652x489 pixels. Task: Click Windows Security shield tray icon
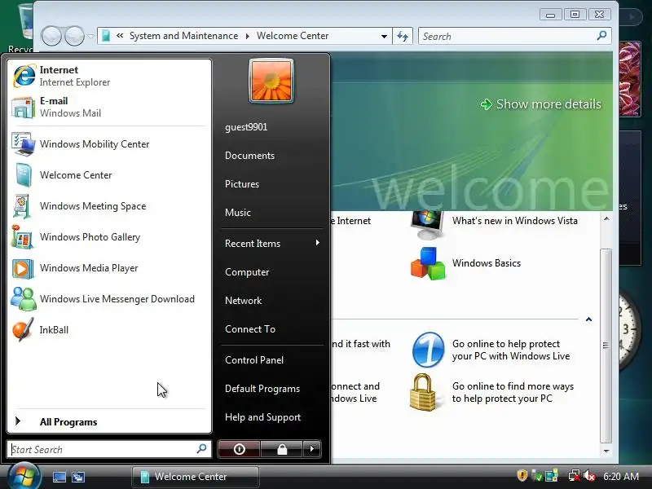point(522,475)
